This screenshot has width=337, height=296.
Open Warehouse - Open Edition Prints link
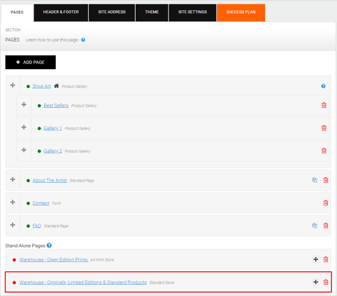(53, 259)
